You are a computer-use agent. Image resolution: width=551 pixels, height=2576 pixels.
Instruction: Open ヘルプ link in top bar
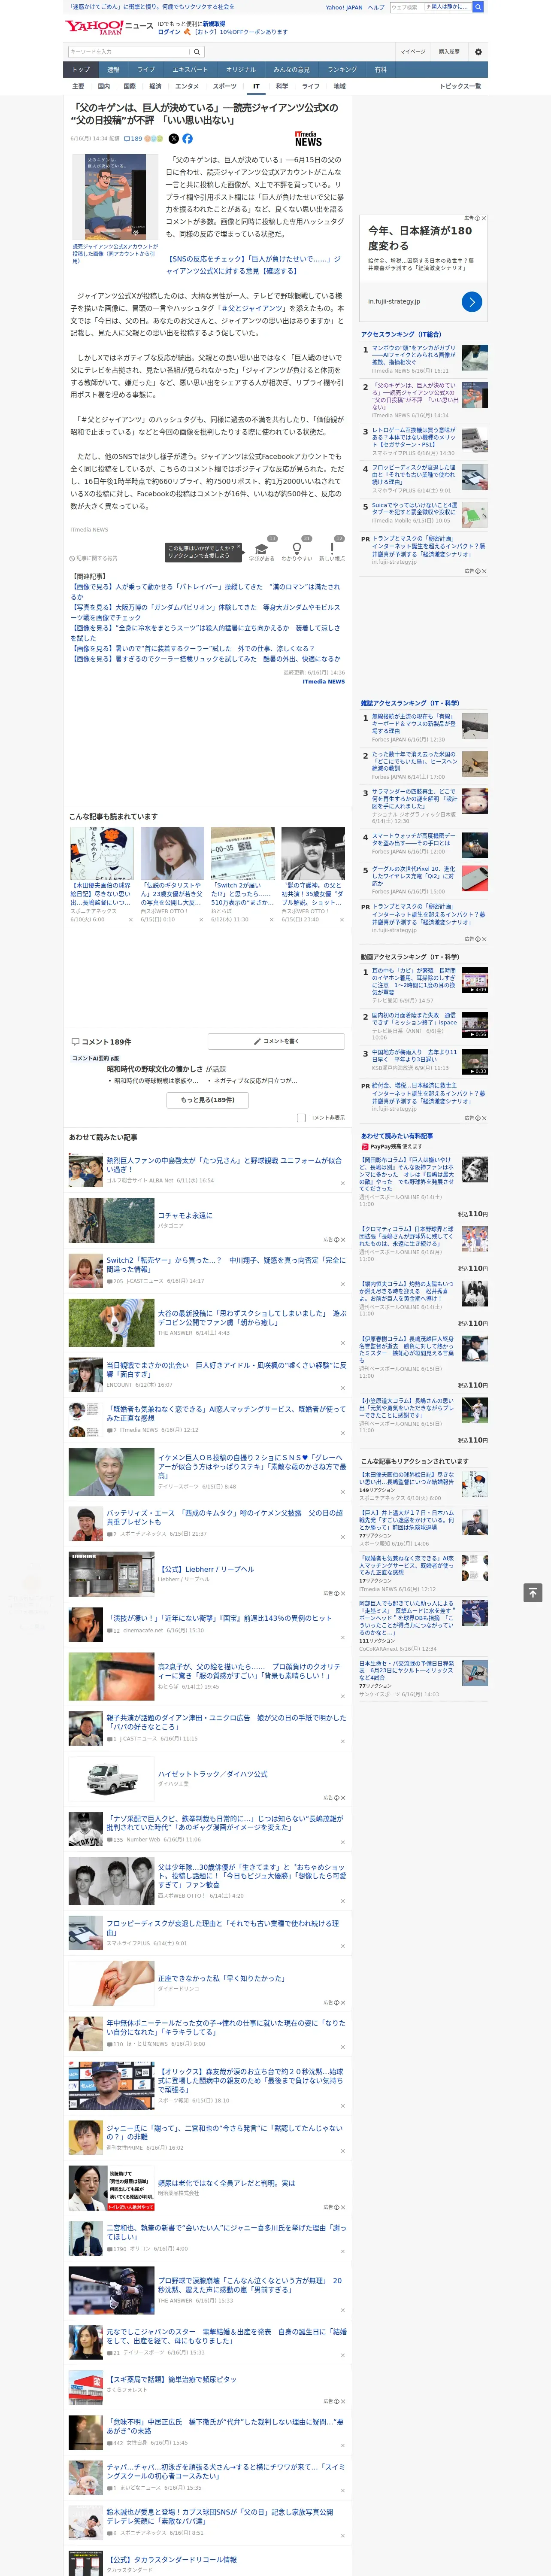tap(376, 7)
